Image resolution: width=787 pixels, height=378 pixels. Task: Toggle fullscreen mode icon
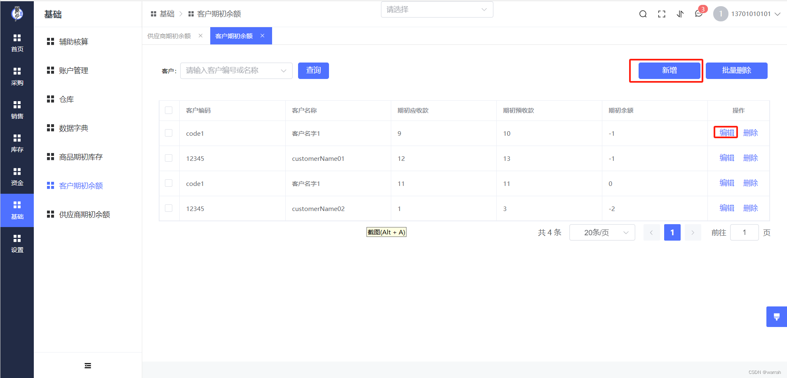click(x=662, y=14)
